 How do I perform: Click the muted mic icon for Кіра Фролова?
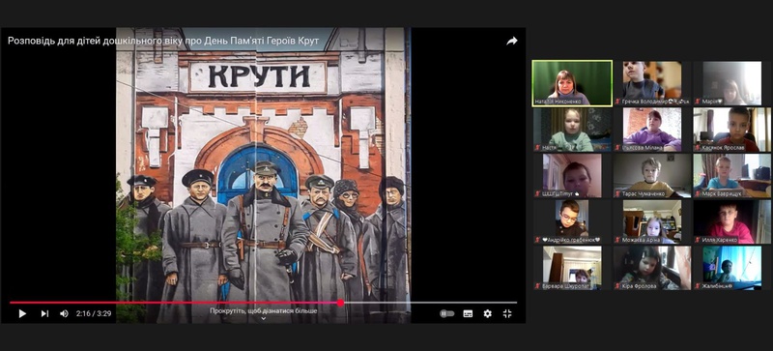point(617,286)
